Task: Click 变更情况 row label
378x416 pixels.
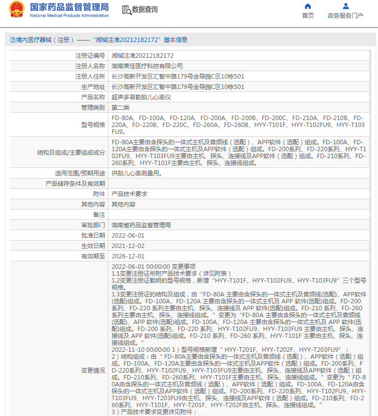Action: (x=93, y=371)
